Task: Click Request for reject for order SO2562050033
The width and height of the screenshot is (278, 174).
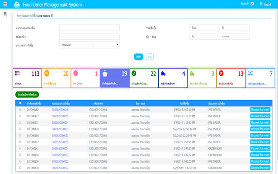Action: (x=260, y=129)
